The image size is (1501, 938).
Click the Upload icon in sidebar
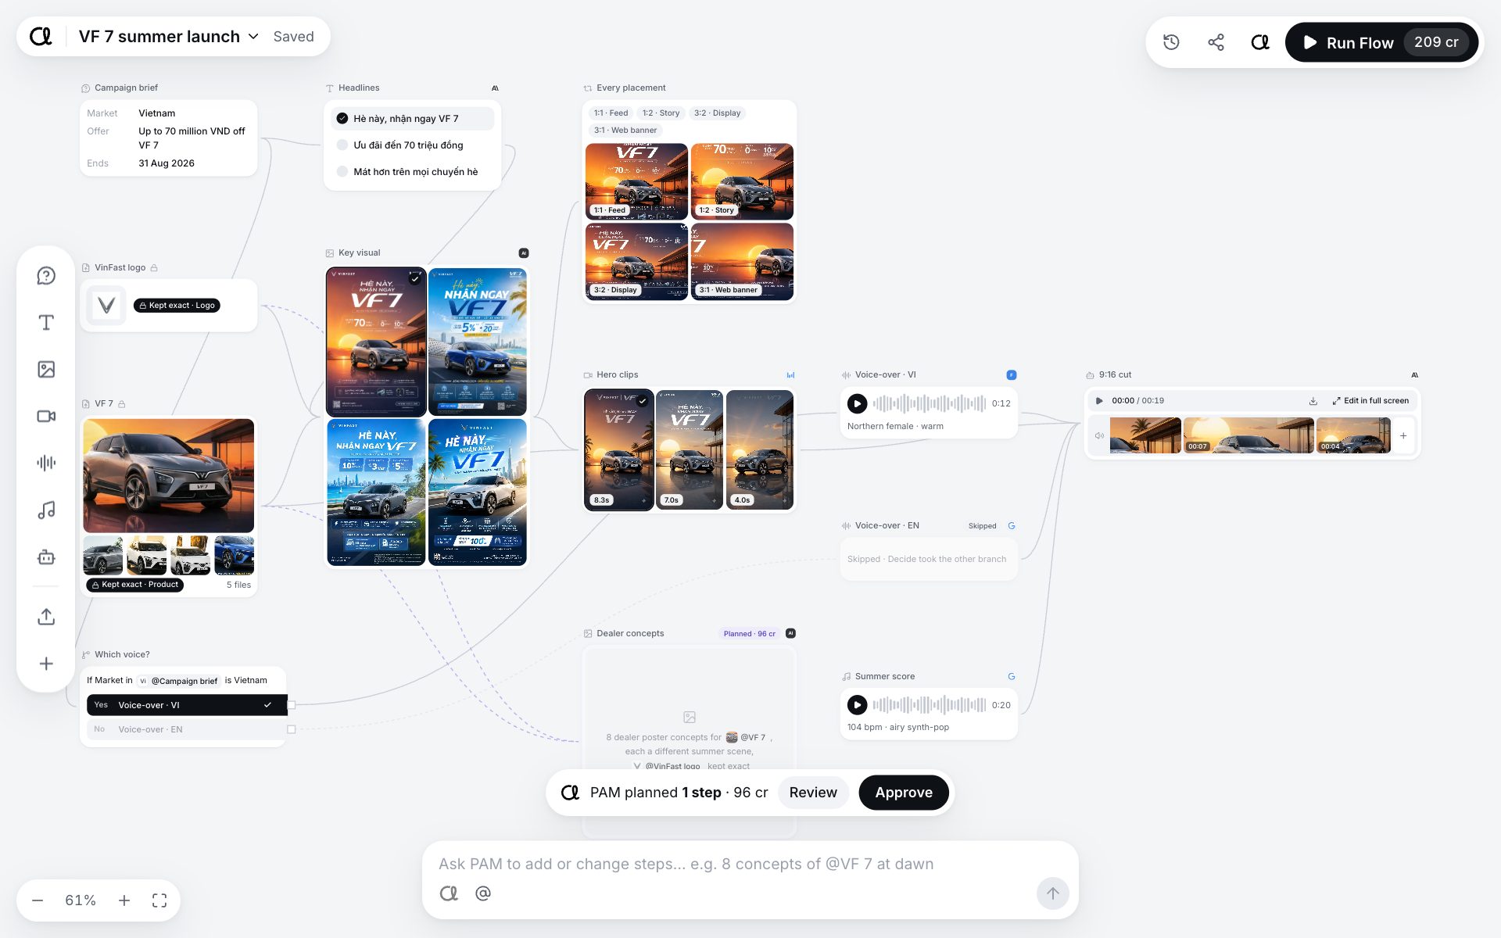(46, 617)
